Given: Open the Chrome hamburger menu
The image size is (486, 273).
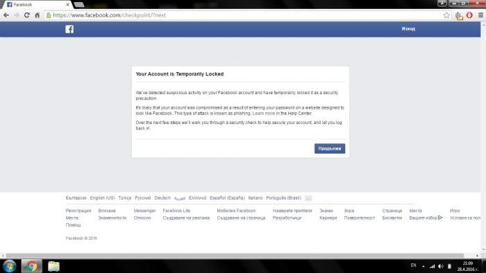Looking at the screenshot, I should click(x=480, y=15).
